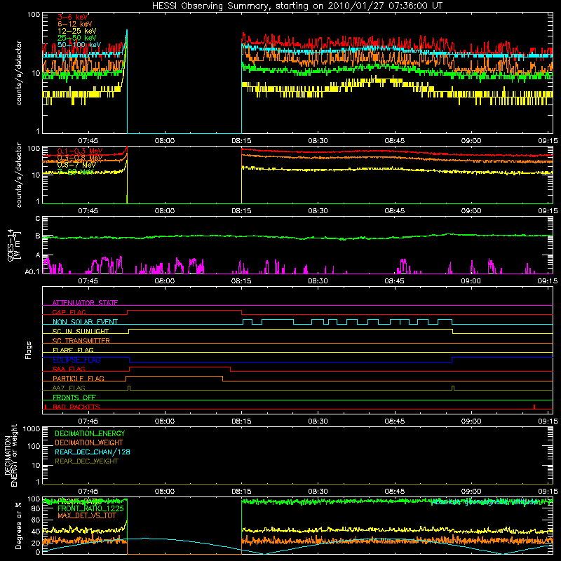Click the vertical Flags axis title
This screenshot has height=561, width=561.
pyautogui.click(x=29, y=350)
